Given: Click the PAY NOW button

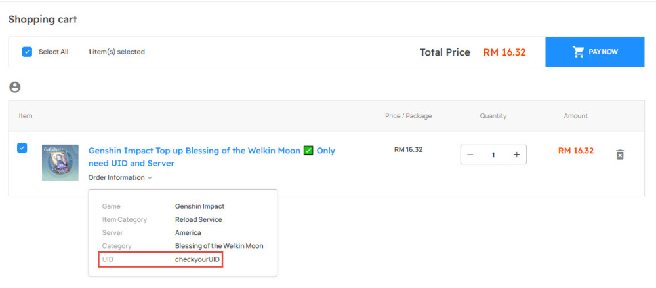Looking at the screenshot, I should pyautogui.click(x=594, y=52).
